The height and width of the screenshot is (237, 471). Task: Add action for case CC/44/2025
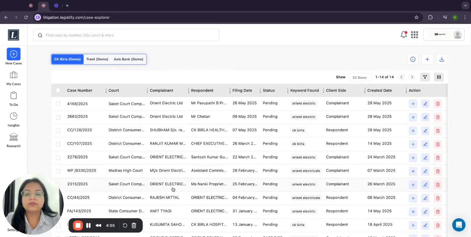click(413, 198)
